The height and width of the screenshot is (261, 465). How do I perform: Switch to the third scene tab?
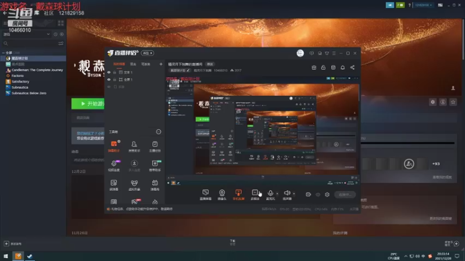pyautogui.click(x=146, y=64)
